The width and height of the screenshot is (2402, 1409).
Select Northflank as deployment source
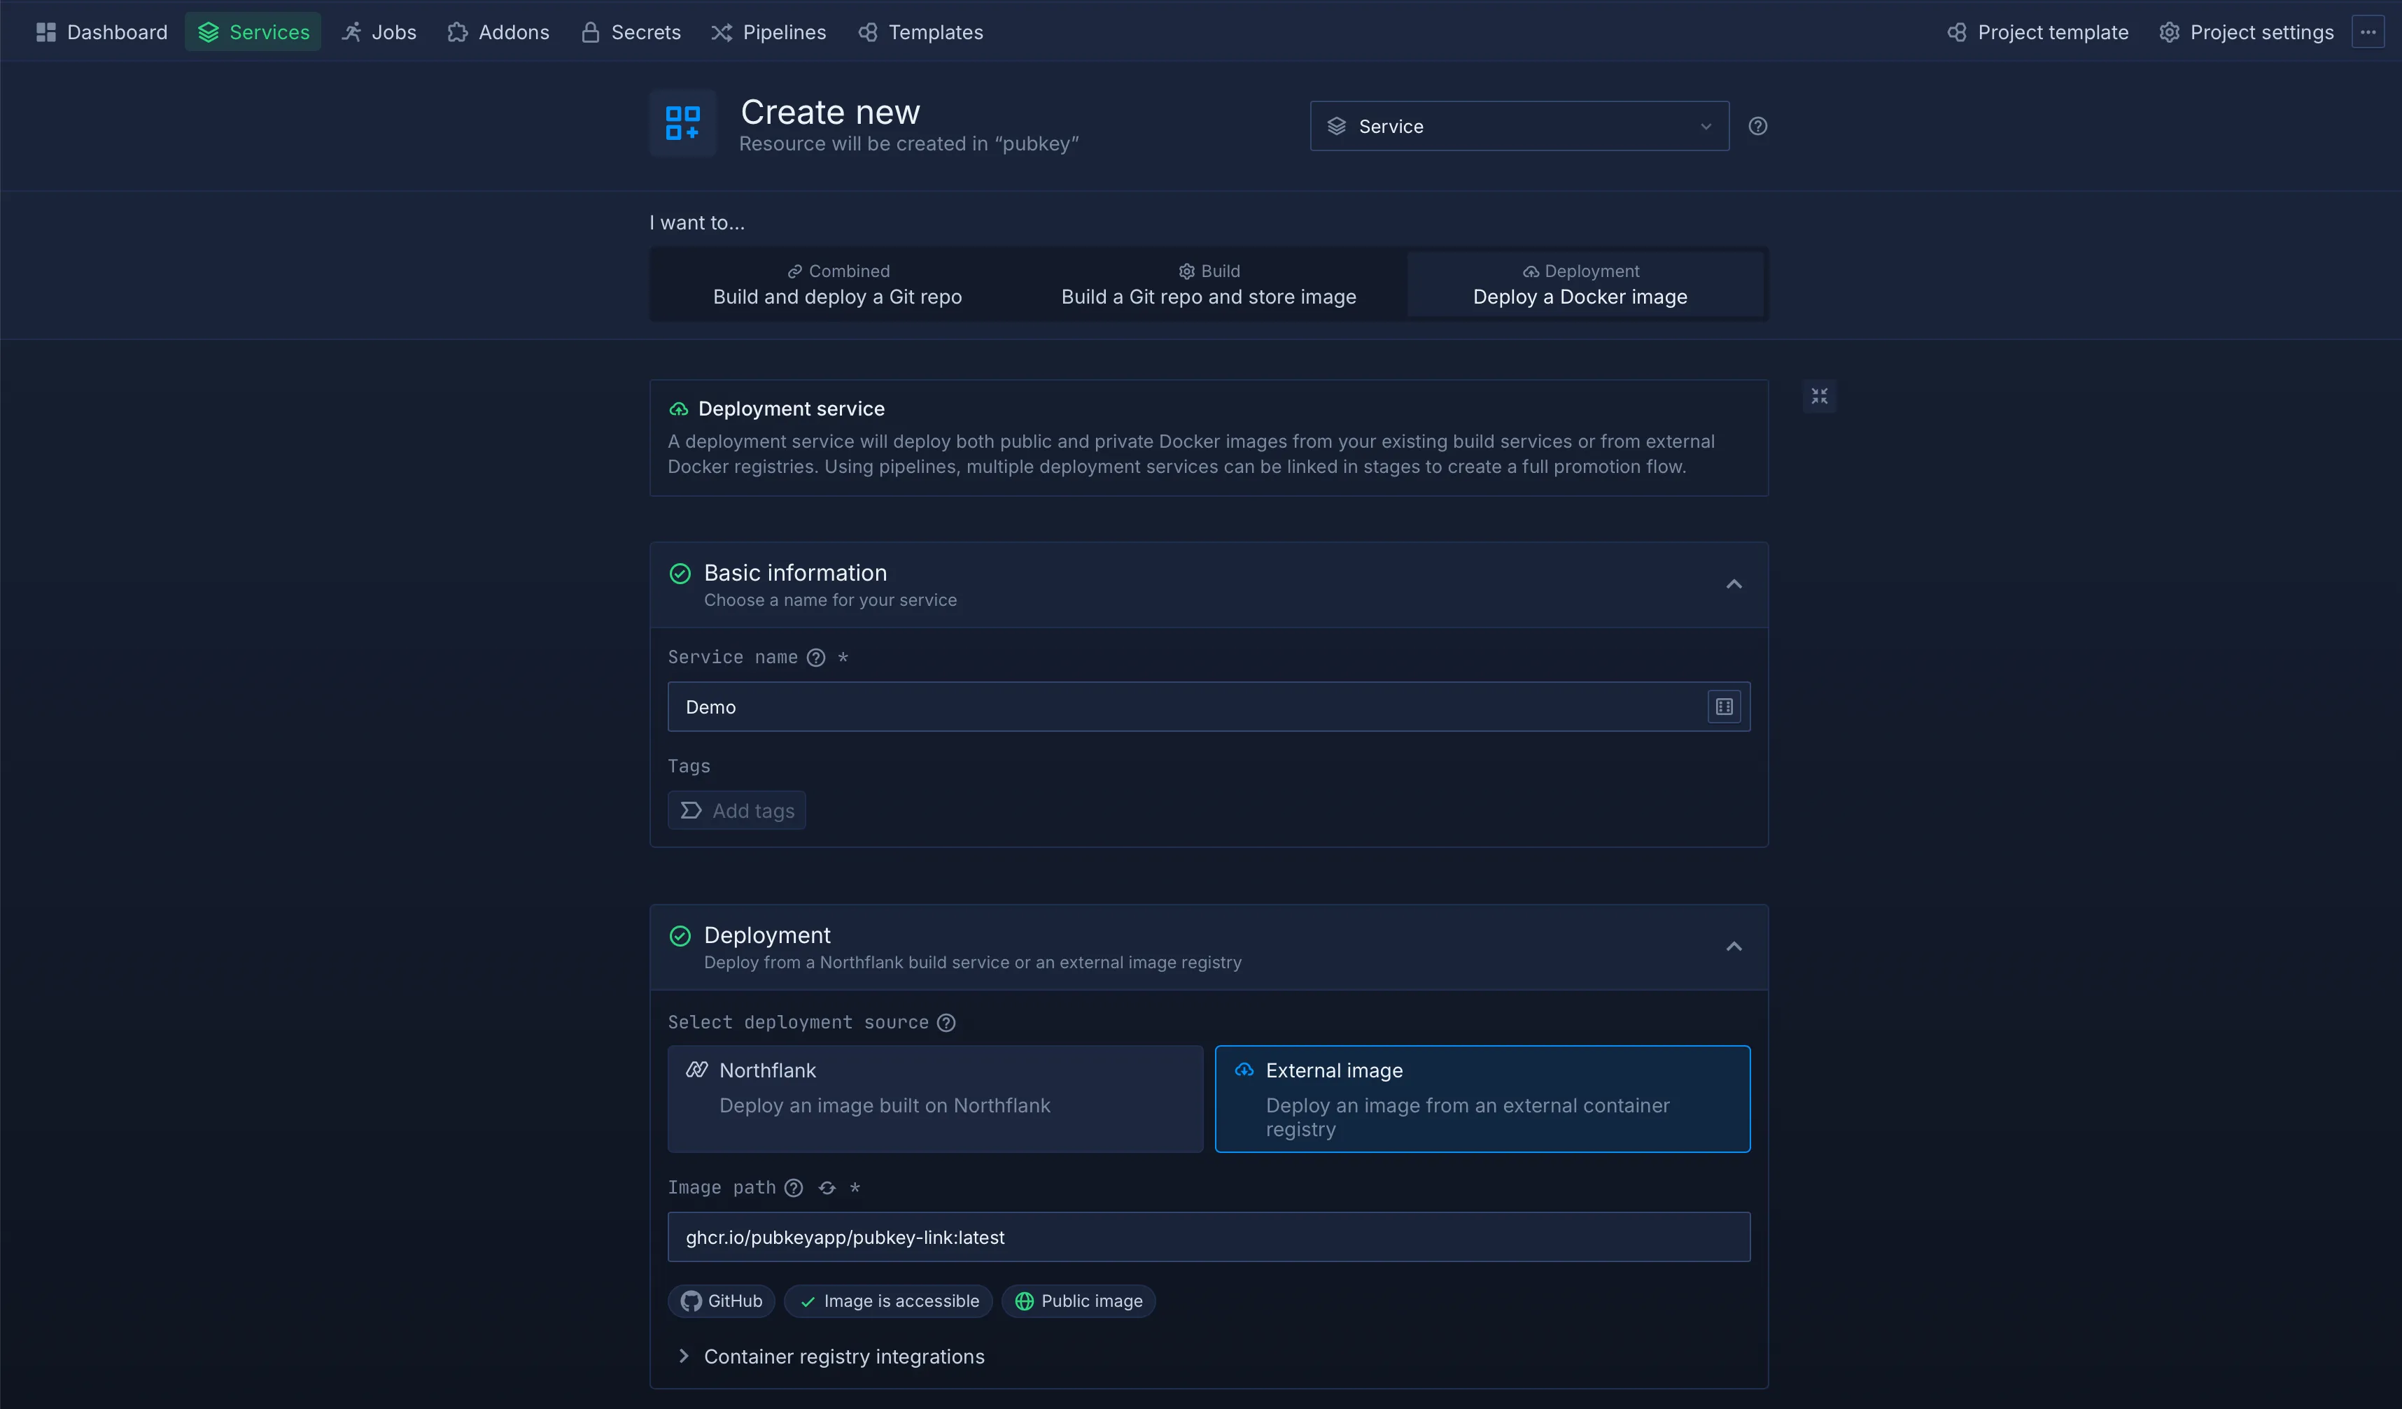click(934, 1098)
